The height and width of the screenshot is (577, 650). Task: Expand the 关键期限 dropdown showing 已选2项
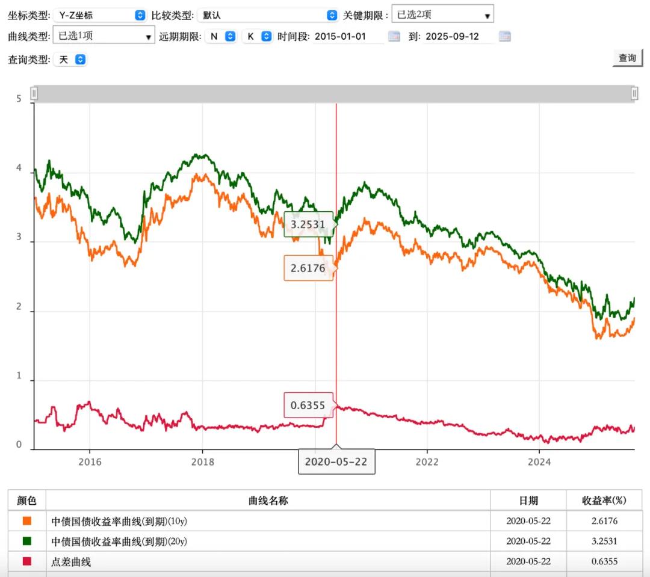point(442,14)
